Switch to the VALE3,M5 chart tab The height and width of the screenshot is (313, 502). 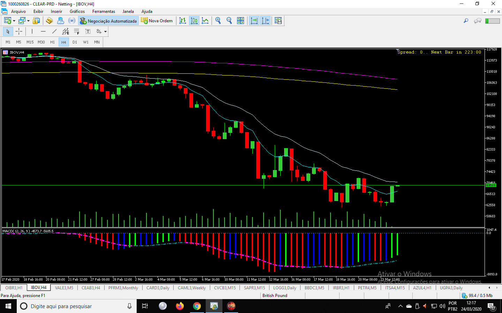point(64,288)
